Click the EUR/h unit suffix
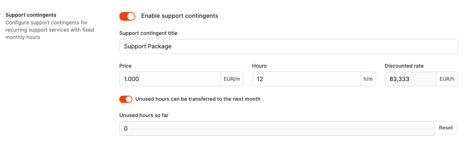The image size is (476, 148). pyautogui.click(x=447, y=79)
